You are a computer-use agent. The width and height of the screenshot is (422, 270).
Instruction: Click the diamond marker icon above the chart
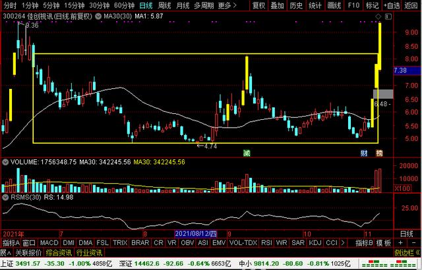point(378,14)
